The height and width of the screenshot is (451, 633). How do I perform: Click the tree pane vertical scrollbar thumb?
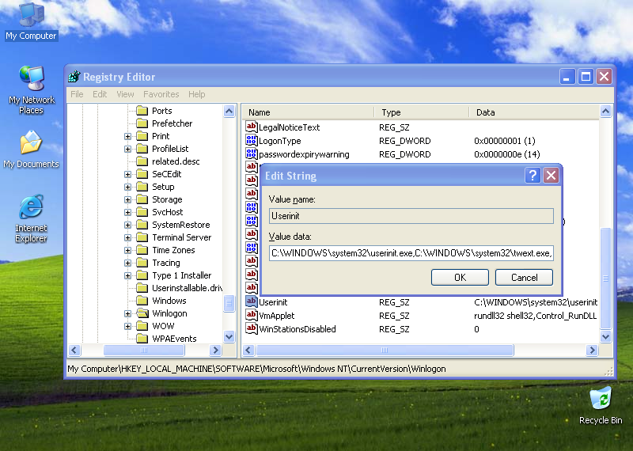(x=229, y=303)
